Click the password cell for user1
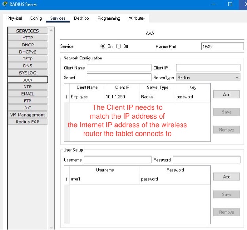Viewport: 247px width, 230px height. (175, 179)
